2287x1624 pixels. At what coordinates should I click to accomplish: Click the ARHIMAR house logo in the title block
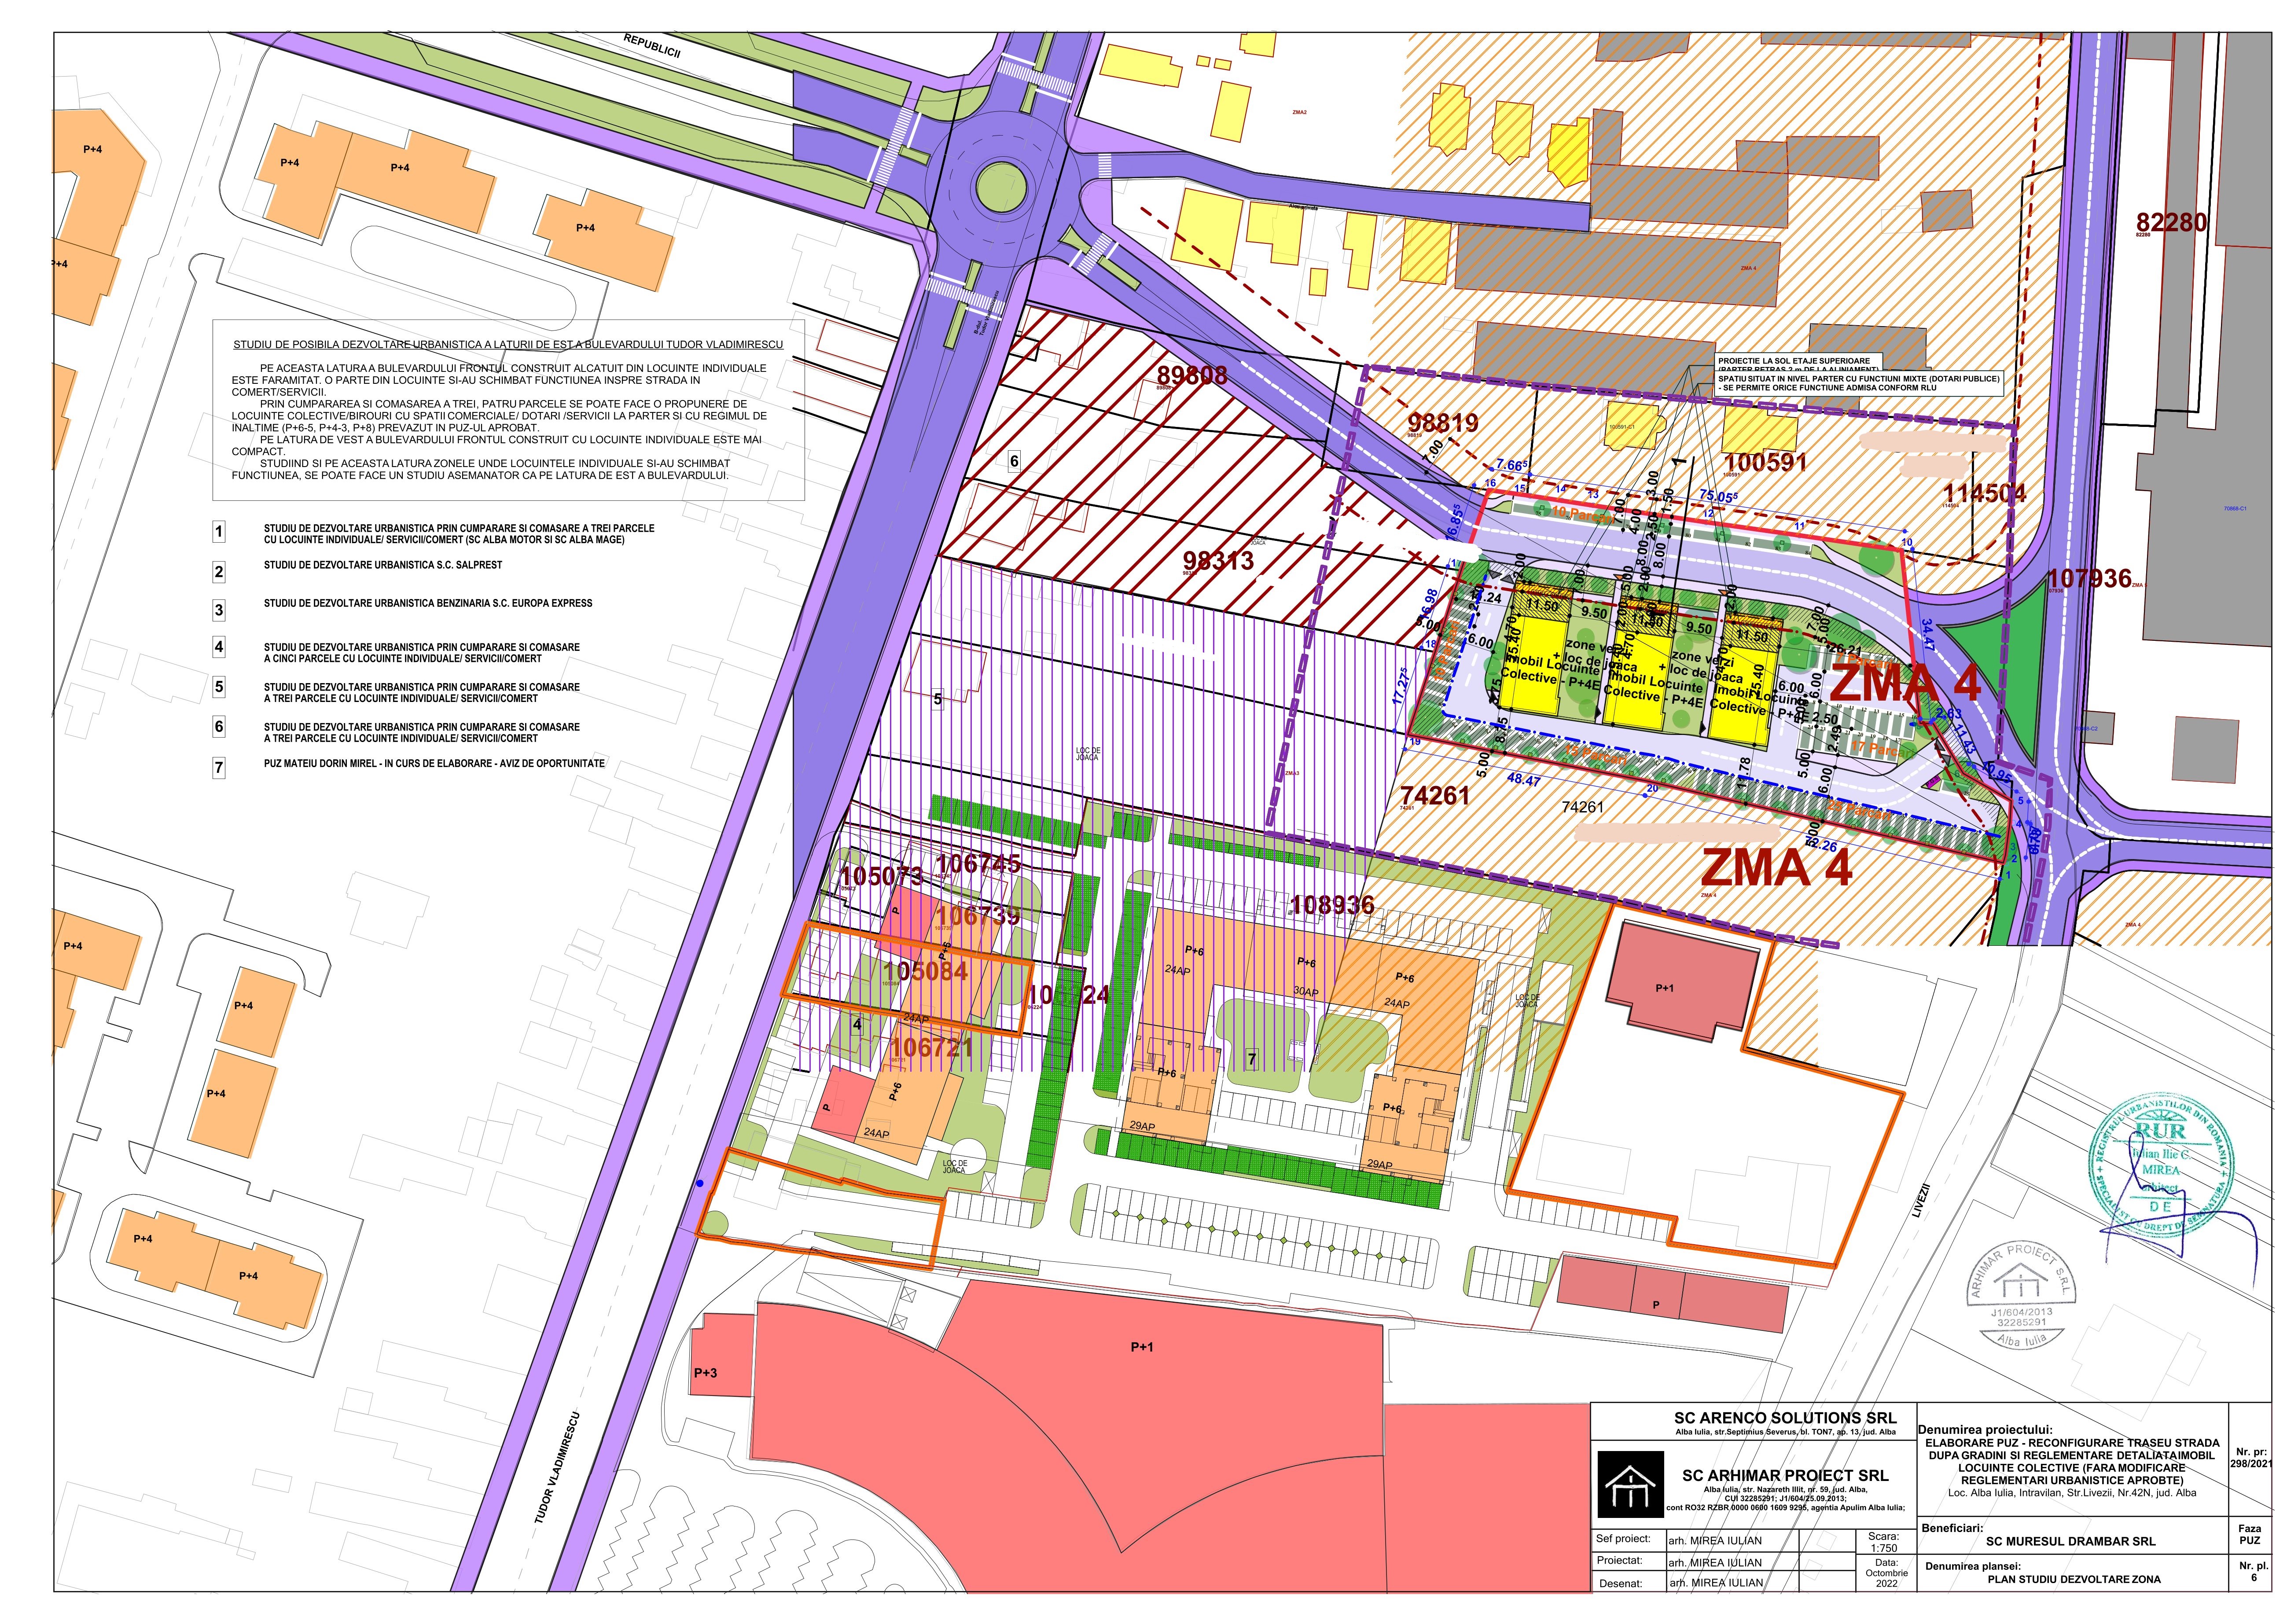tap(1632, 1484)
